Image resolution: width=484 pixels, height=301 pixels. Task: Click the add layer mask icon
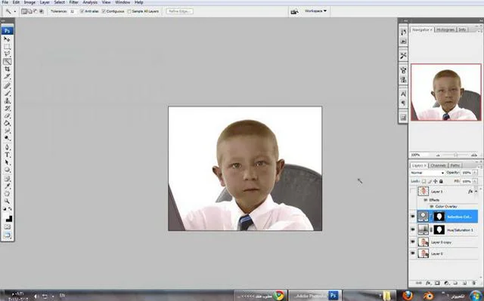click(437, 283)
